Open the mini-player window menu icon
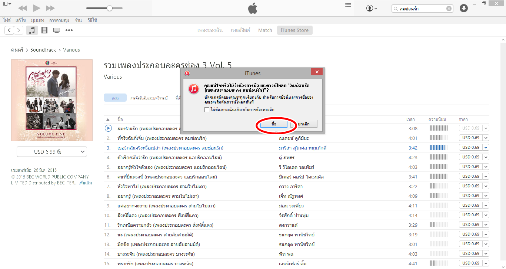The height and width of the screenshot is (269, 506). (x=7, y=4)
